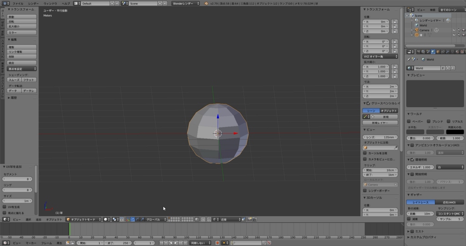Click the ミラー button in tool shelf
Image resolution: width=466 pixels, height=246 pixels.
point(22,33)
